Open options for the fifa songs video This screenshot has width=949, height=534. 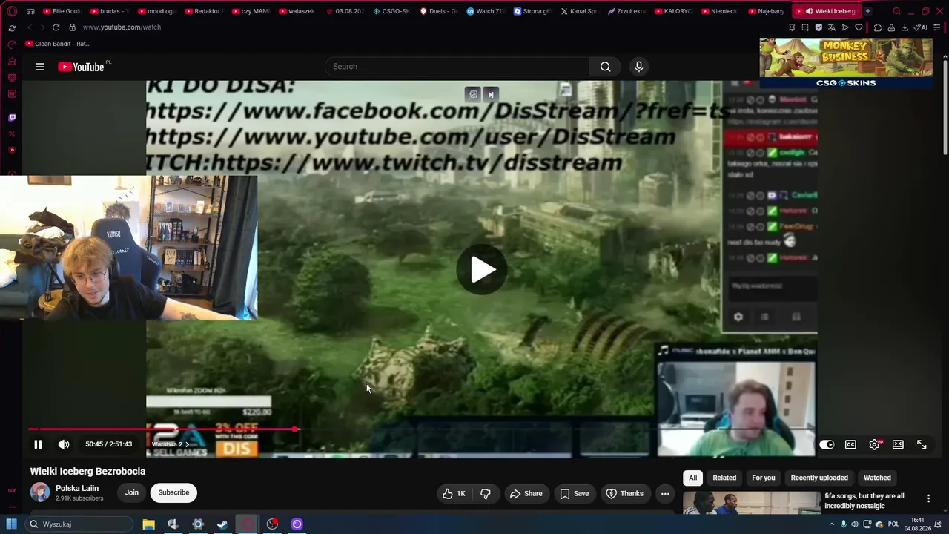(928, 498)
